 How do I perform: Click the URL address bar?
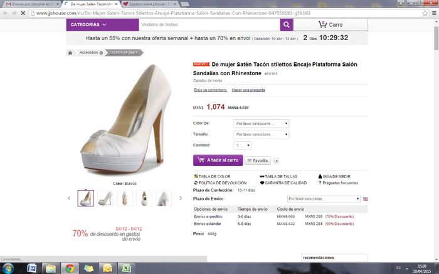point(225,13)
